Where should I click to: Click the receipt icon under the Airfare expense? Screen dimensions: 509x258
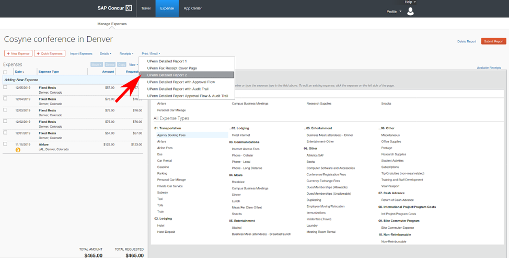click(18, 150)
